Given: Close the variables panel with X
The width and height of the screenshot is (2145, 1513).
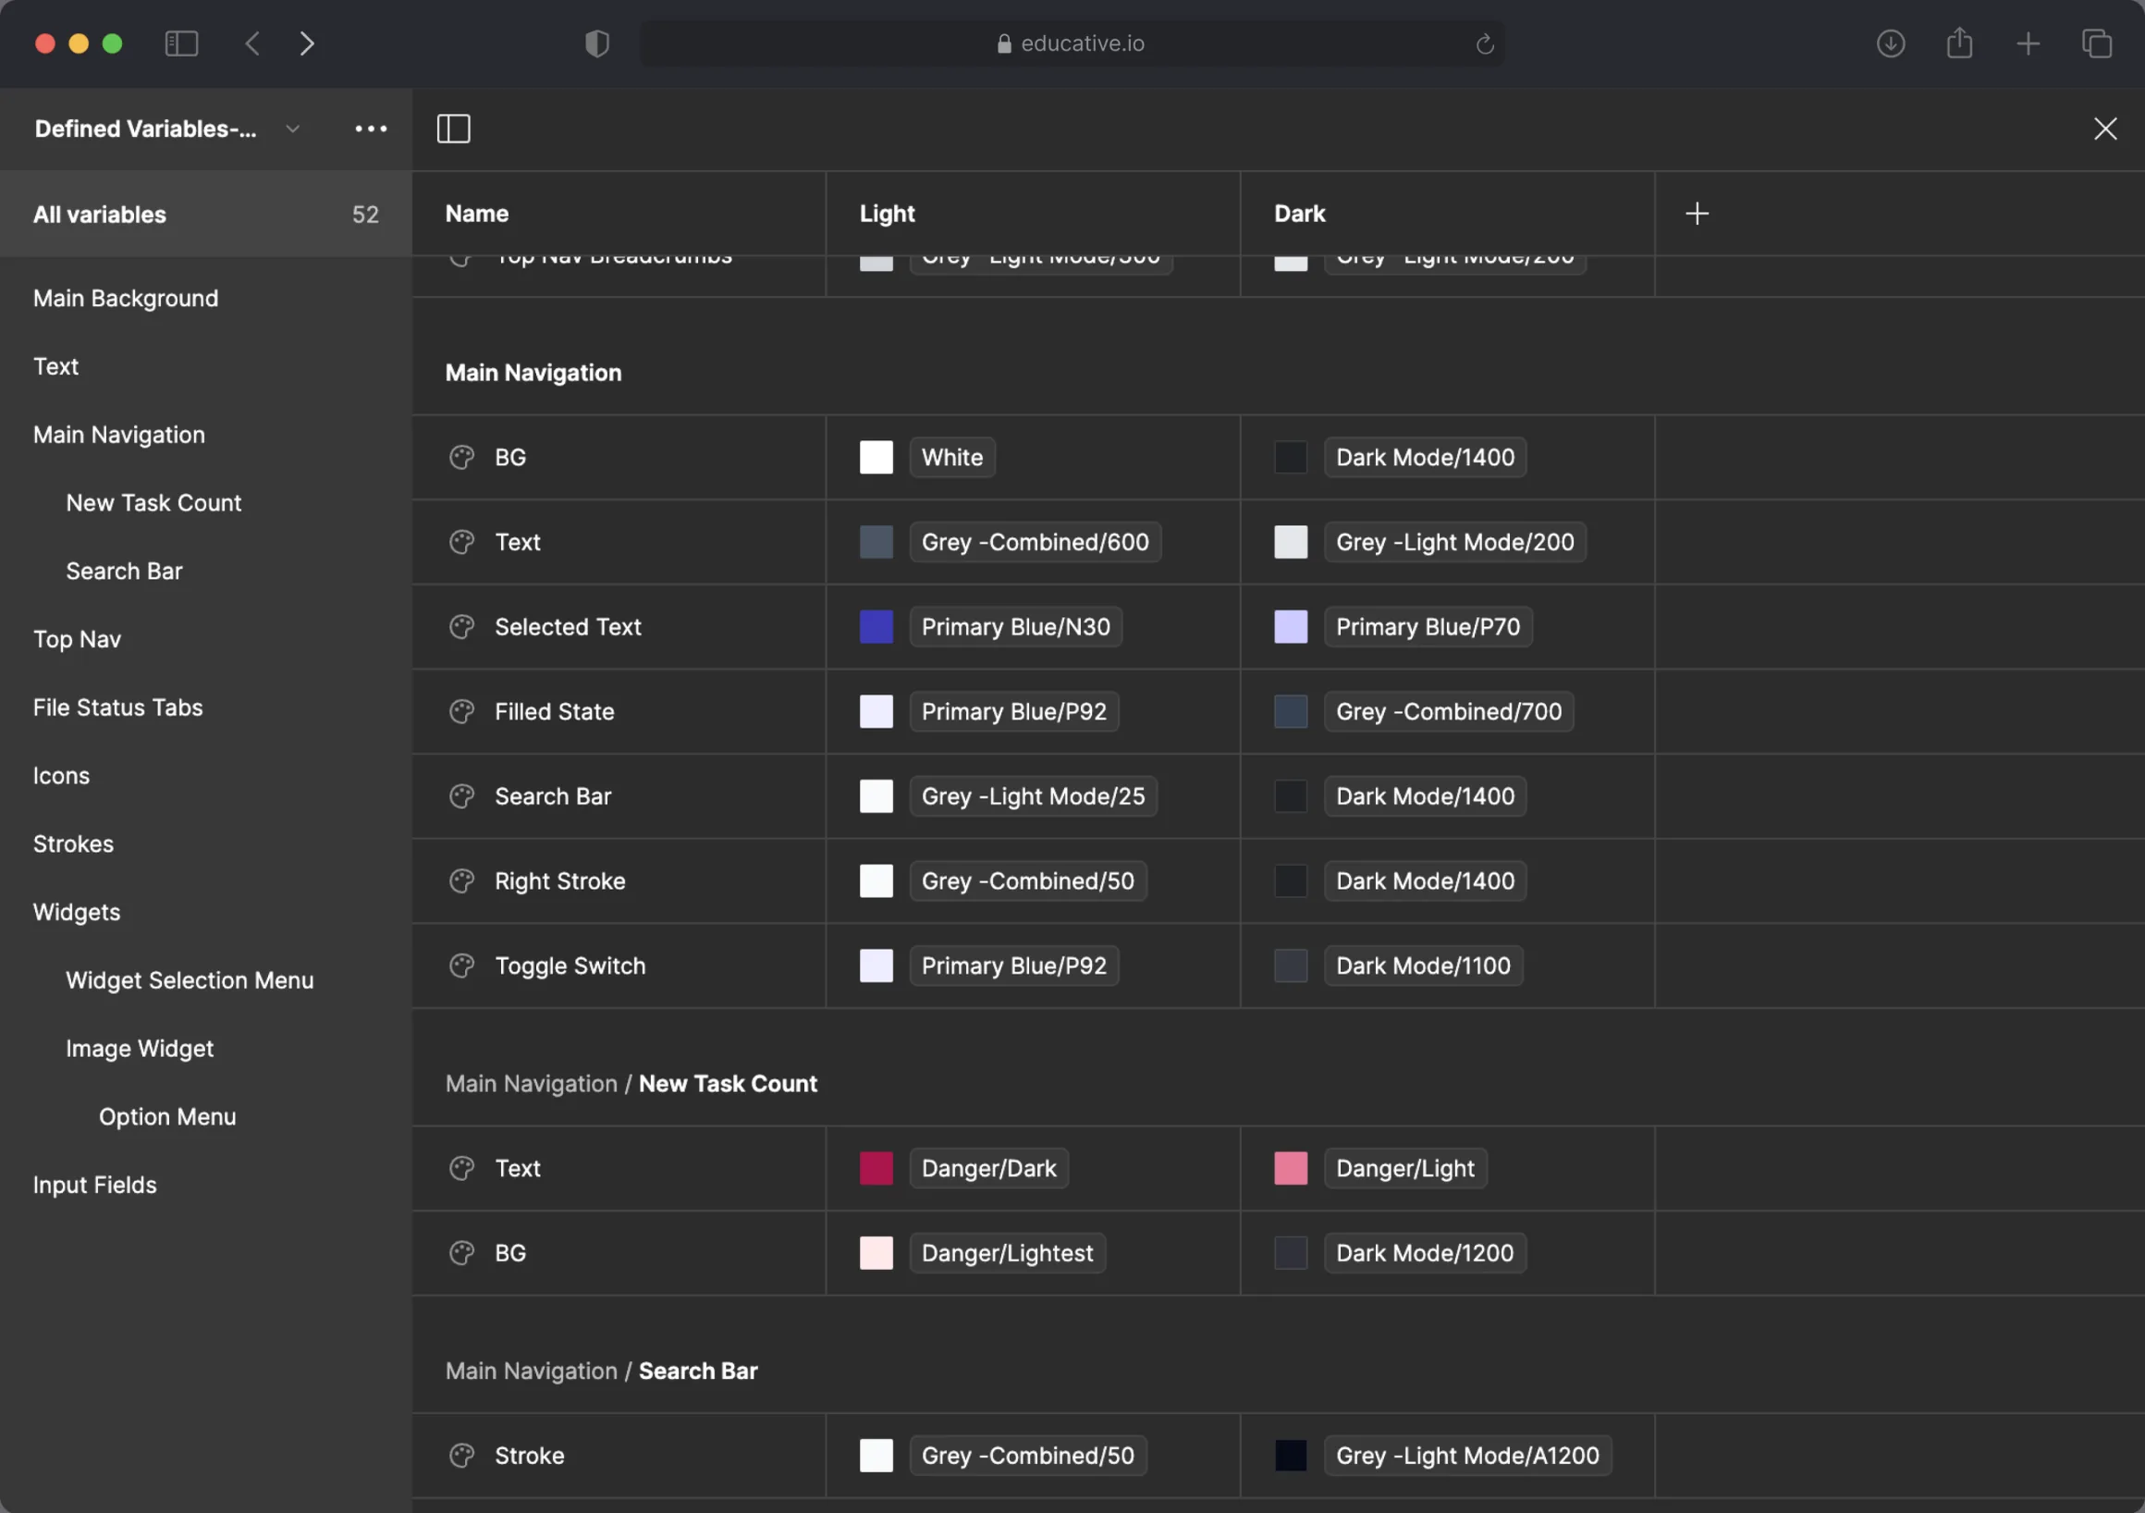Looking at the screenshot, I should click(x=2104, y=129).
